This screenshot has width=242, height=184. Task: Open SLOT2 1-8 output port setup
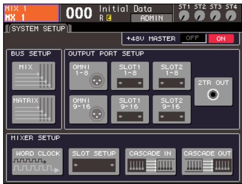point(172,76)
